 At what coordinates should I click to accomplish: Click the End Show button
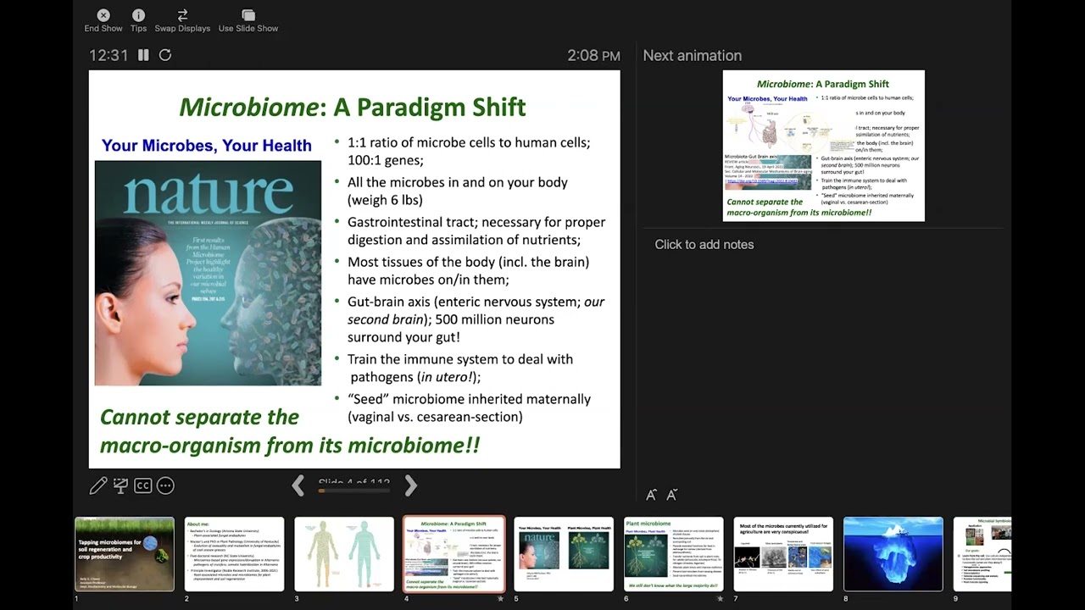pos(103,21)
